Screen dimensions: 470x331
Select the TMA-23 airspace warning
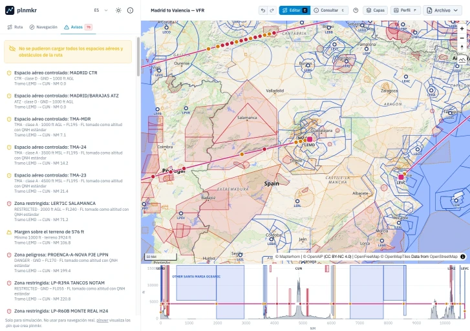(69, 183)
